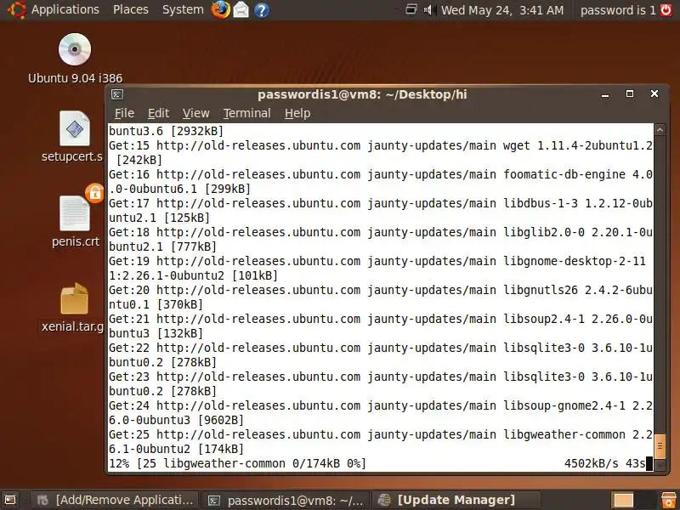Switch to the Update Manager taskbar item
The image size is (680, 510).
[456, 500]
